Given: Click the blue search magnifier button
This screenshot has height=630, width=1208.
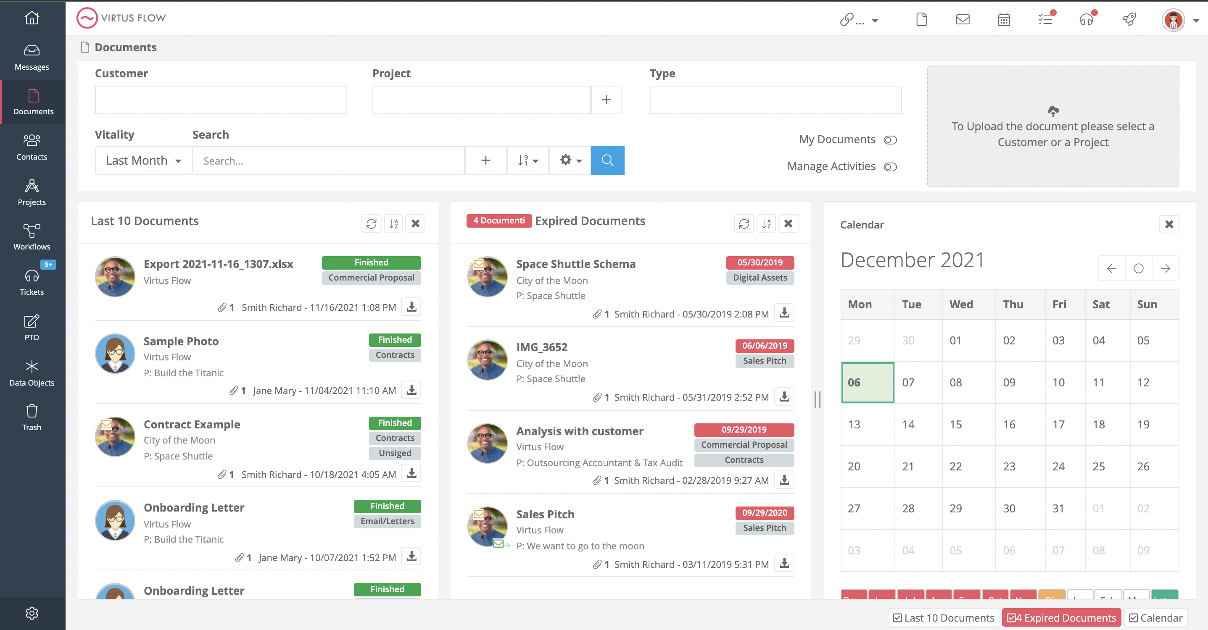Looking at the screenshot, I should click(x=607, y=160).
